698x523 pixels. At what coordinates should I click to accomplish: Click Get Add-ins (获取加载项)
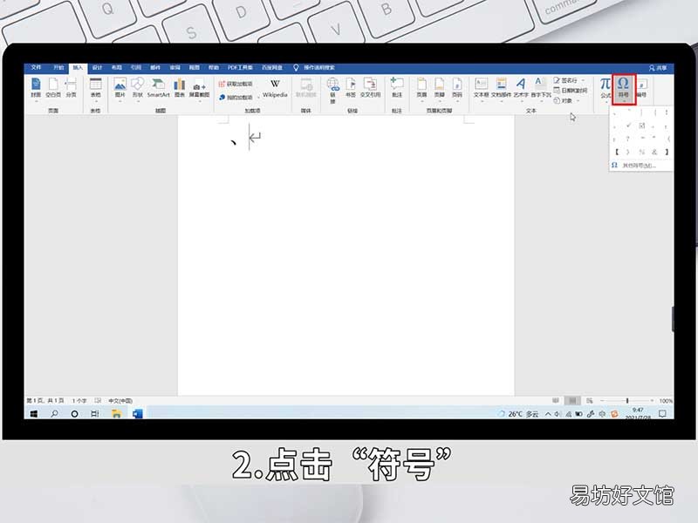point(236,84)
